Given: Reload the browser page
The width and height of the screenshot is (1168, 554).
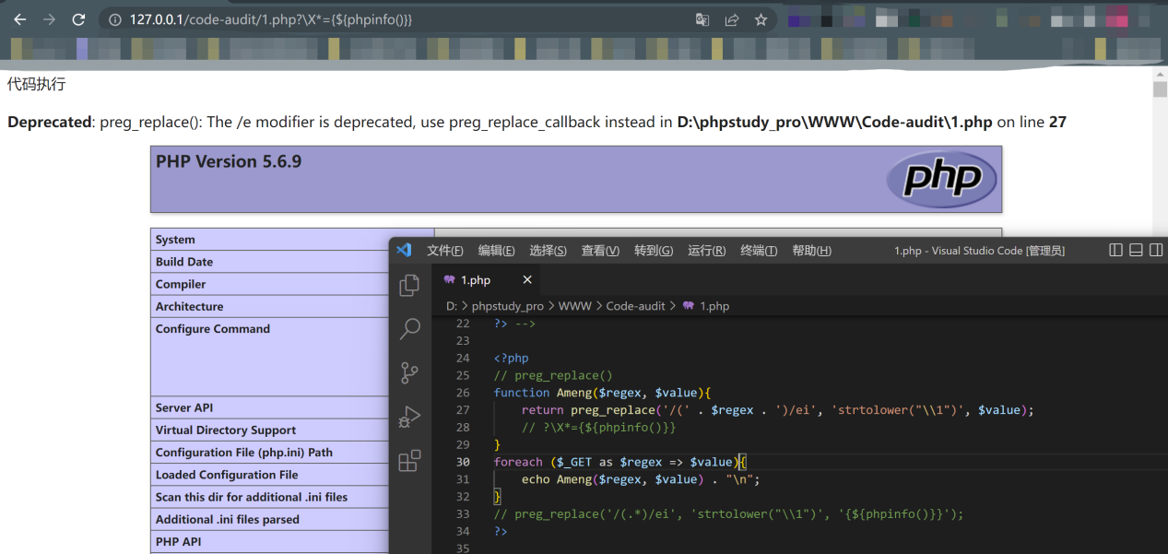Looking at the screenshot, I should [78, 19].
